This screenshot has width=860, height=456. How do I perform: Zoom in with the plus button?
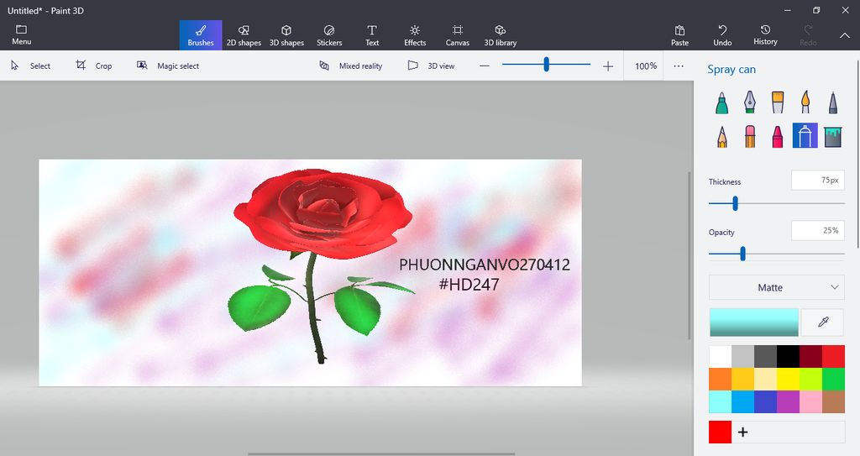[608, 66]
